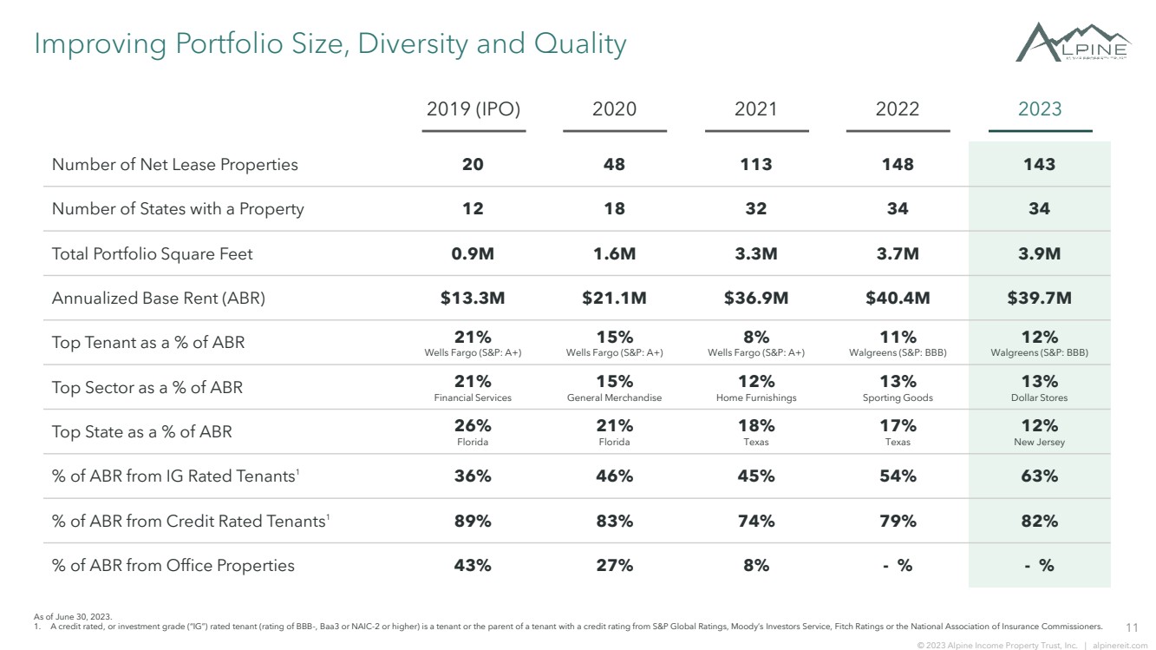Click the "Annualized Base Rent (ABR)" row label
This screenshot has height=650, width=1156.
pyautogui.click(x=159, y=299)
